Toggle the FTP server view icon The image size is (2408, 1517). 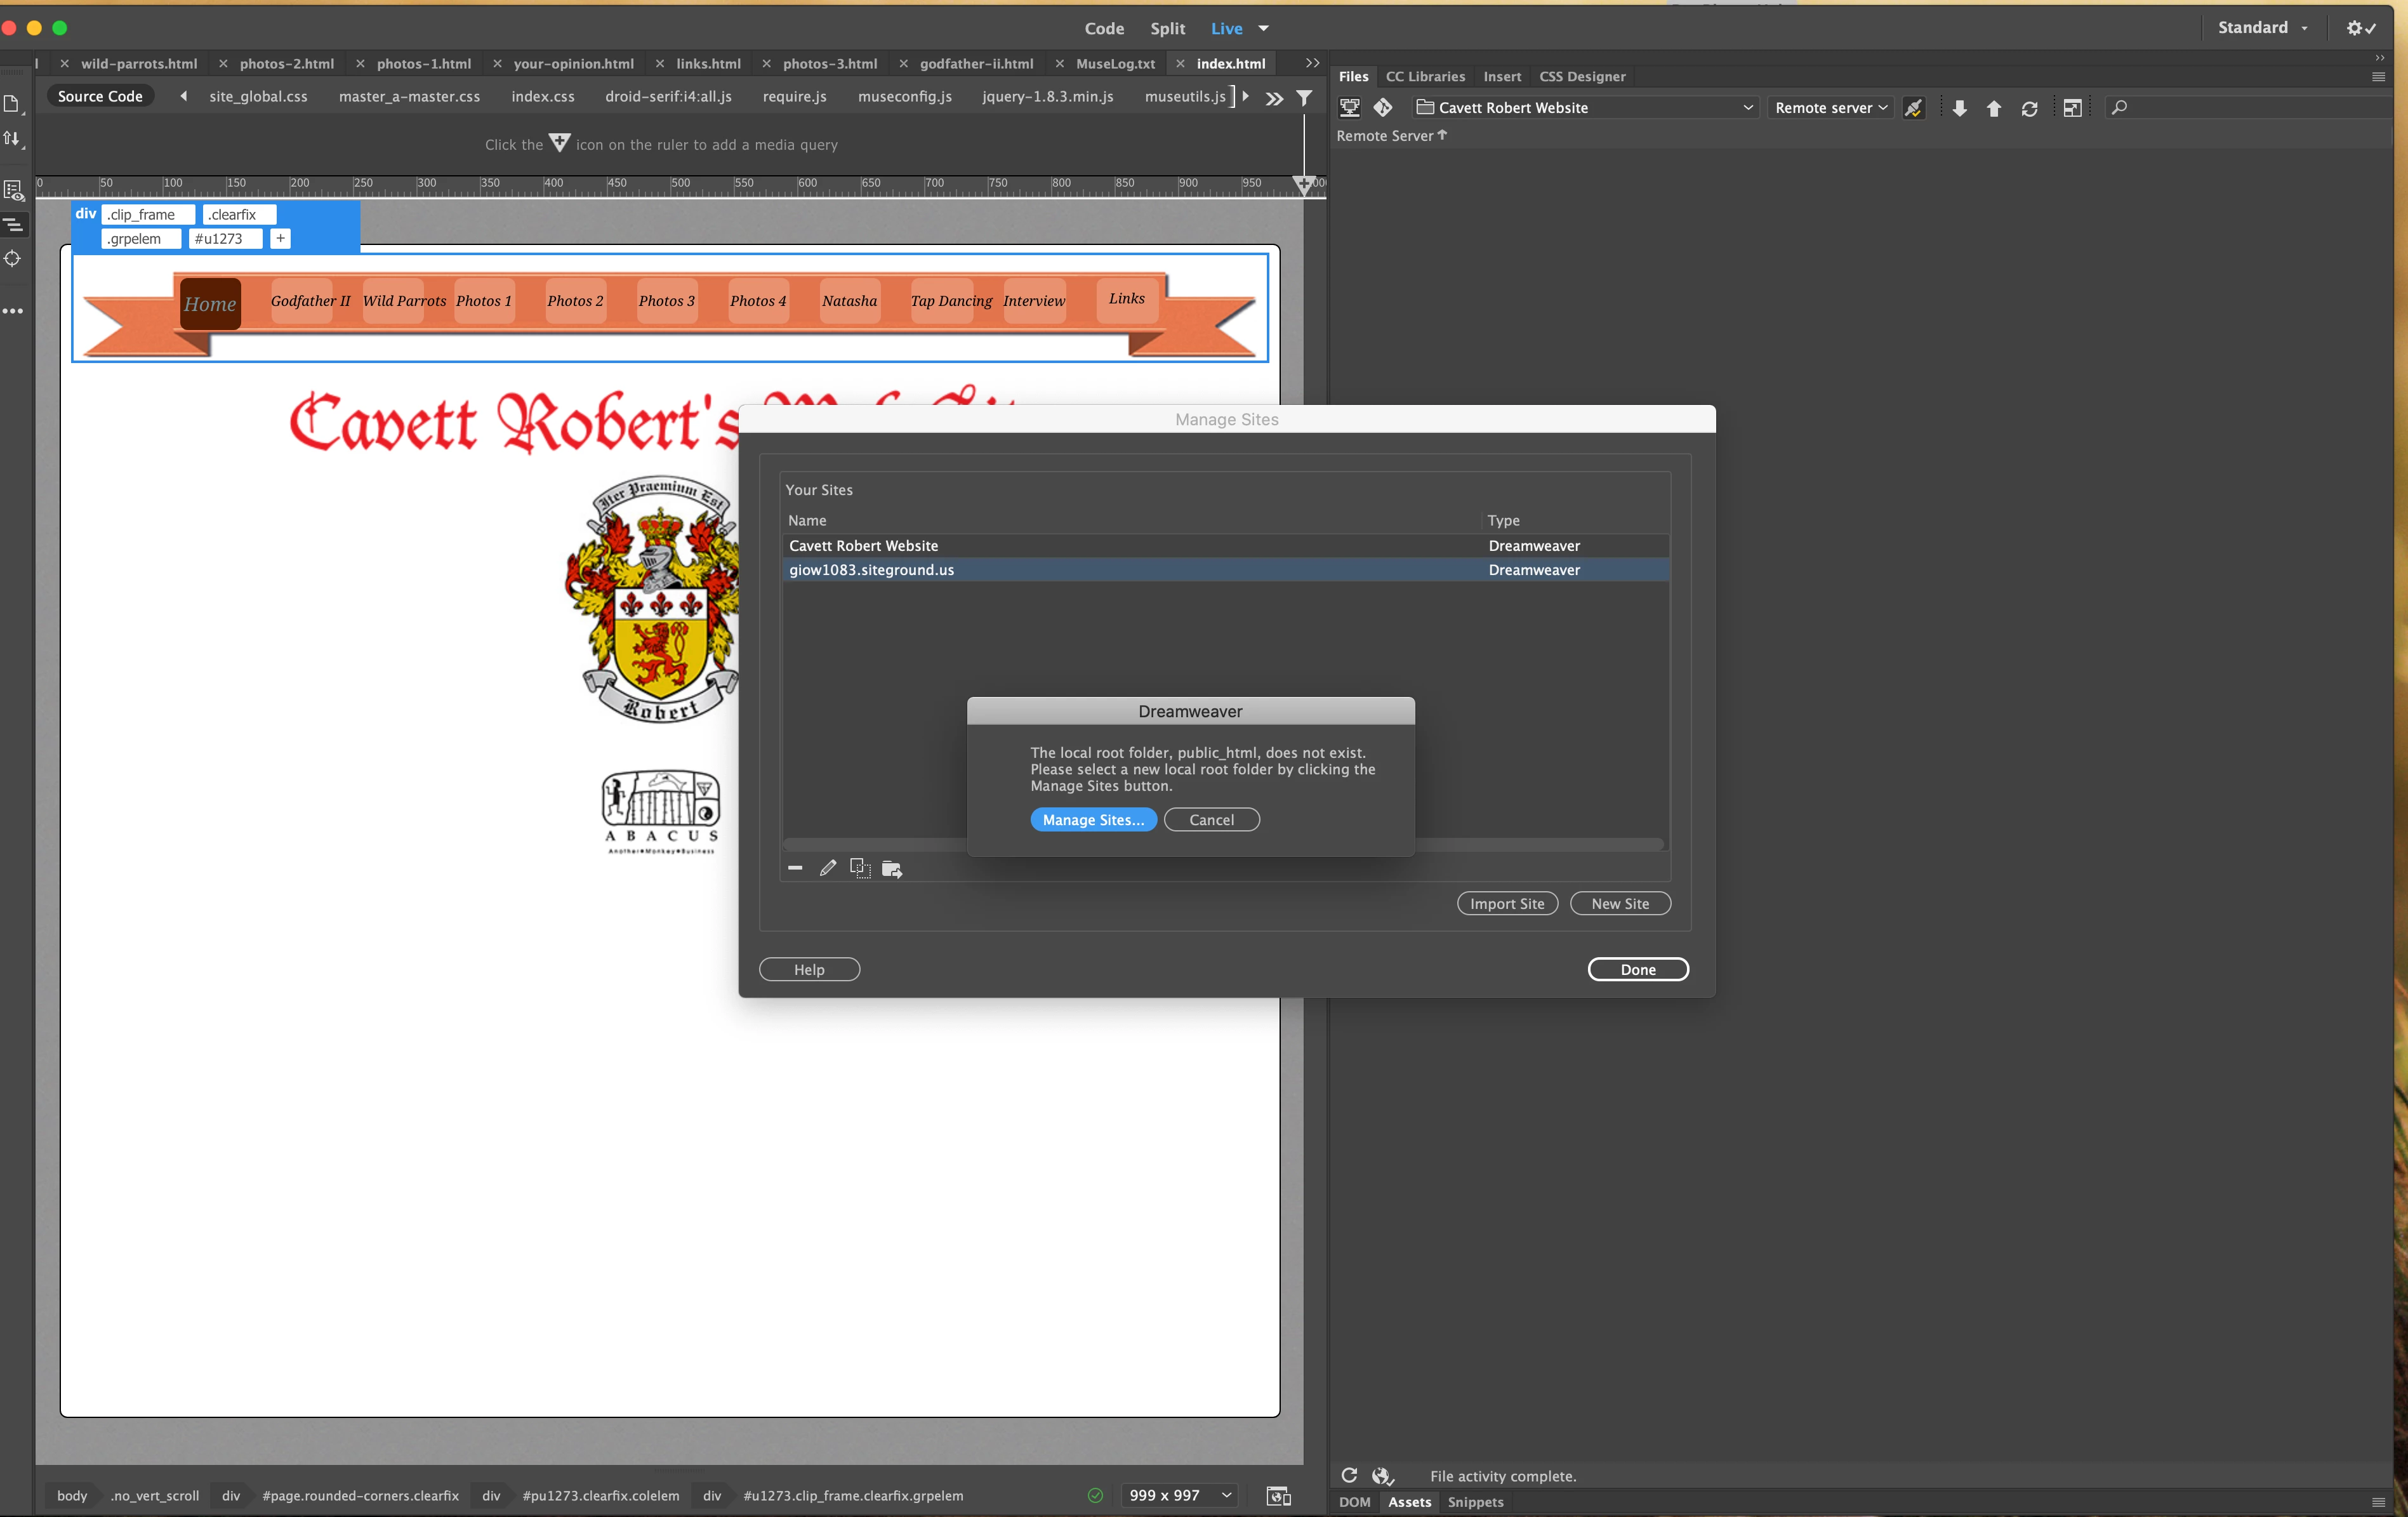point(1350,107)
